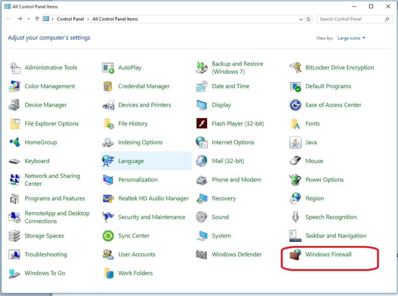Open Speech Recognition link
Image resolution: width=398 pixels, height=296 pixels.
331,217
